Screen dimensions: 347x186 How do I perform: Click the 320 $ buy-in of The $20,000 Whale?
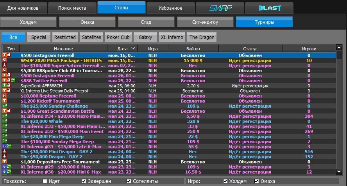pyautogui.click(x=193, y=121)
